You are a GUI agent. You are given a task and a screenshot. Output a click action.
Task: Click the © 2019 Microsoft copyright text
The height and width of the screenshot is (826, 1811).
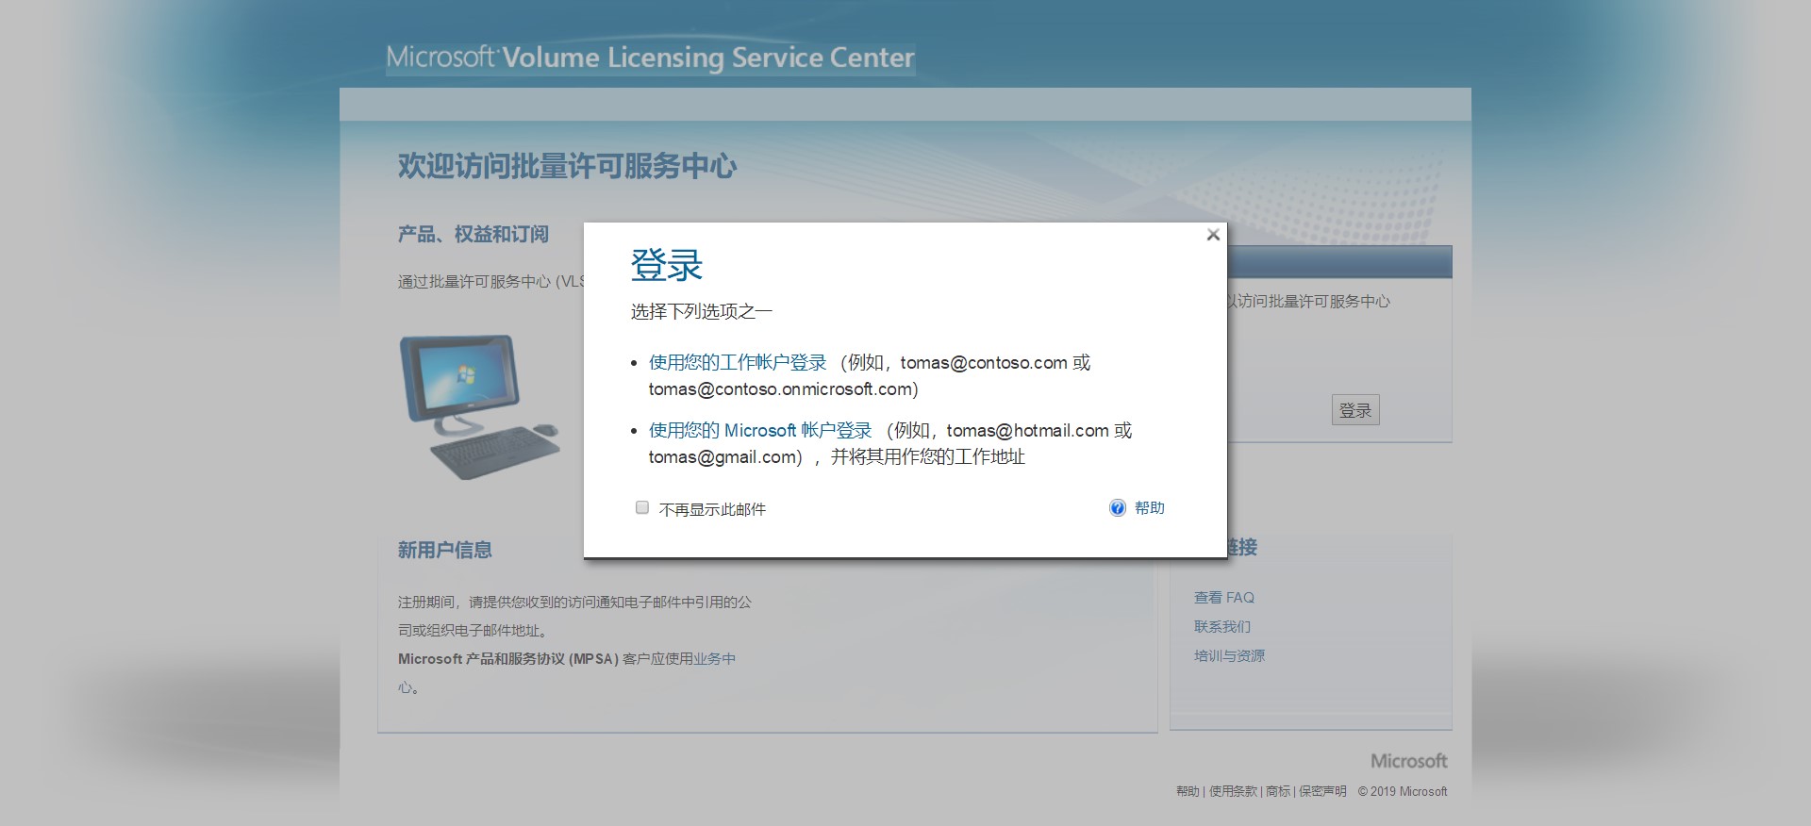[x=1402, y=791]
